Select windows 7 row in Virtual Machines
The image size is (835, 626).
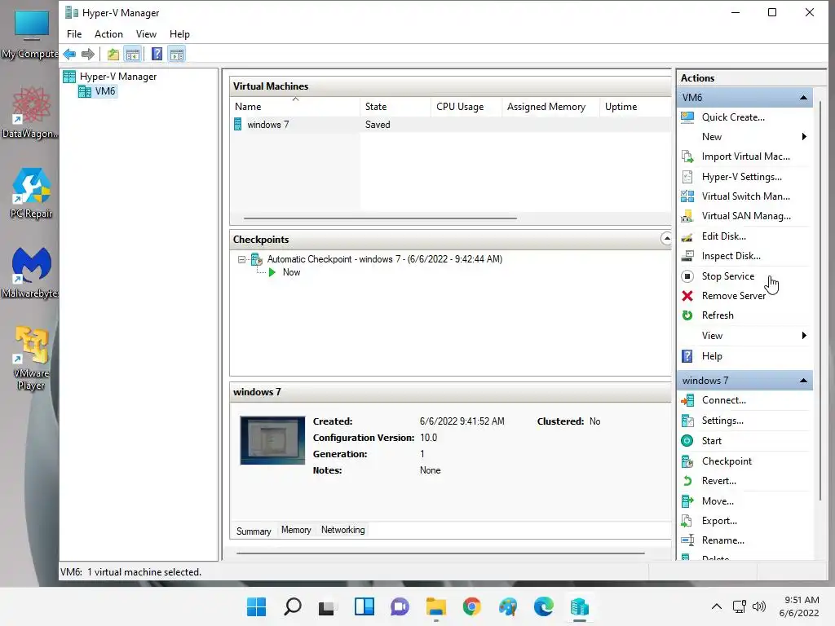450,125
